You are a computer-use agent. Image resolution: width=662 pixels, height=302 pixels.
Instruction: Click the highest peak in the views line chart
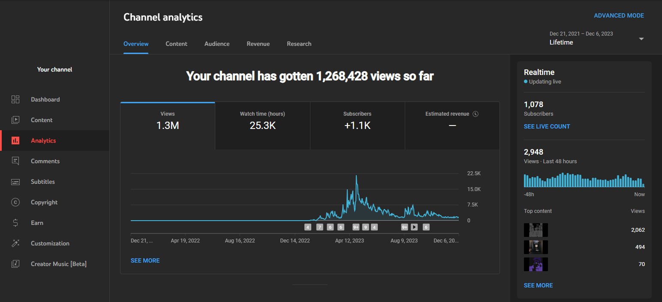click(356, 176)
